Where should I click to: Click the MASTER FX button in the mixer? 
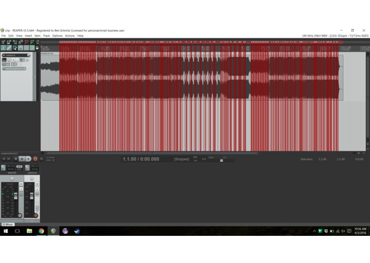(3, 168)
